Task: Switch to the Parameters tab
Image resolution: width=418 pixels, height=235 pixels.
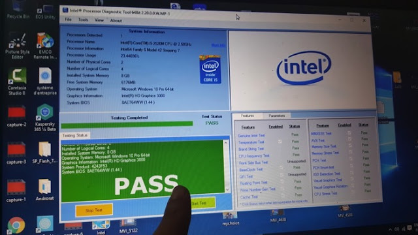Action: (277, 116)
